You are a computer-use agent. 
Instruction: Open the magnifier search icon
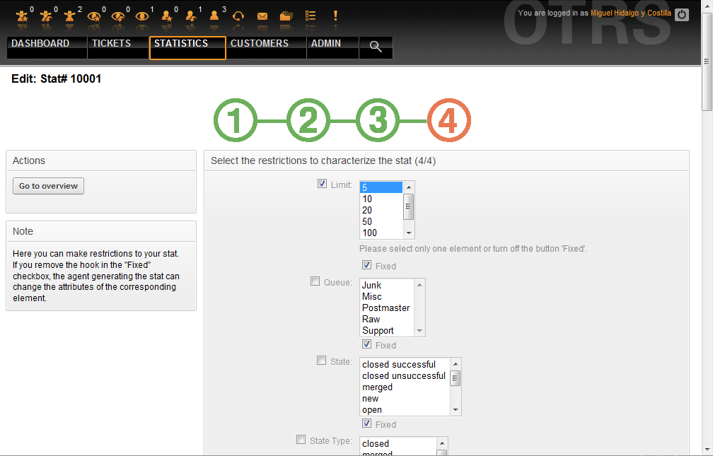click(376, 47)
